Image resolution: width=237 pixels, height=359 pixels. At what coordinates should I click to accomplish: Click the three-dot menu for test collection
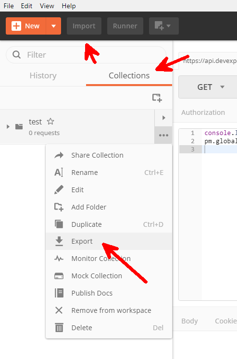pyautogui.click(x=163, y=135)
